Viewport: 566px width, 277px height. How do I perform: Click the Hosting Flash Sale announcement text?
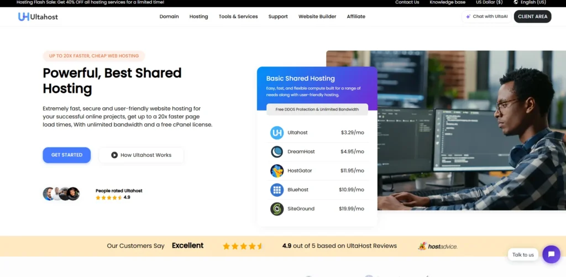click(x=90, y=2)
